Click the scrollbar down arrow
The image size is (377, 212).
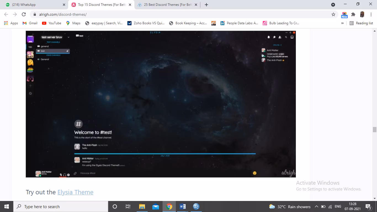pyautogui.click(x=375, y=198)
